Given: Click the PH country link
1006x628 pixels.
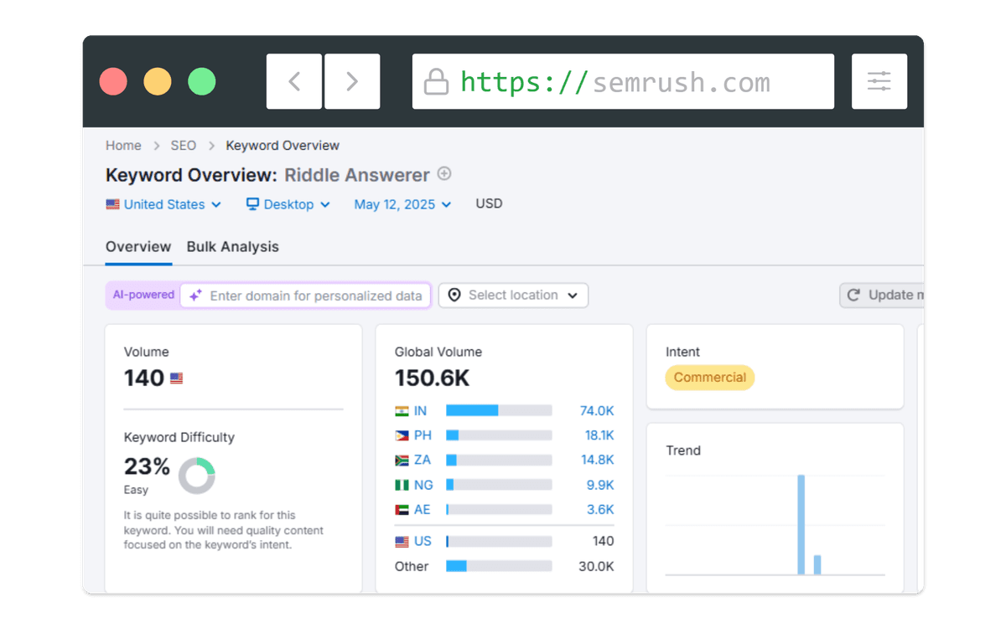Looking at the screenshot, I should pos(423,435).
